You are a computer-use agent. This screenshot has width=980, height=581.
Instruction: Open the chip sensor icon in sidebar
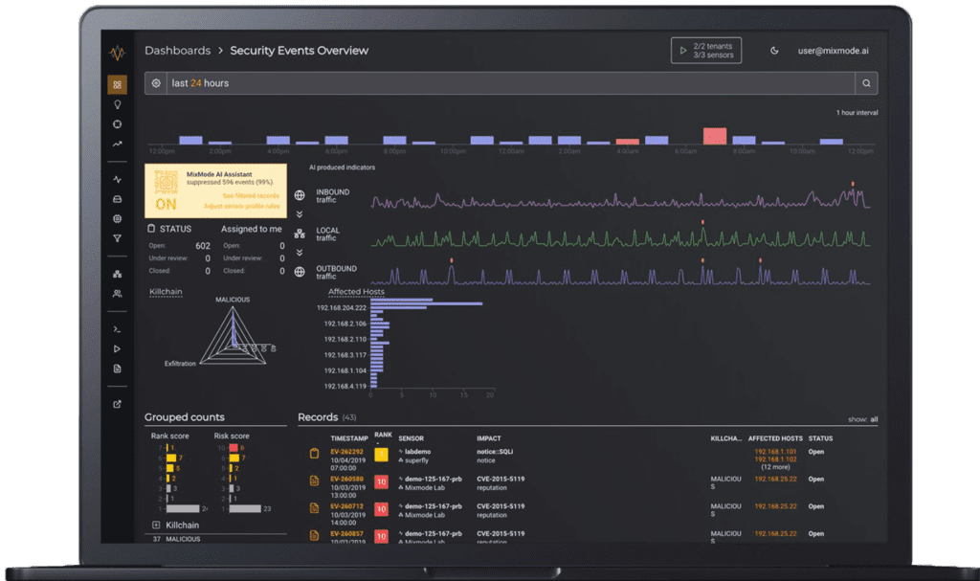click(x=117, y=219)
